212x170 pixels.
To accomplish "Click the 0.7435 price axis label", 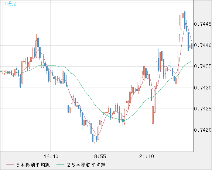I will point(203,66).
